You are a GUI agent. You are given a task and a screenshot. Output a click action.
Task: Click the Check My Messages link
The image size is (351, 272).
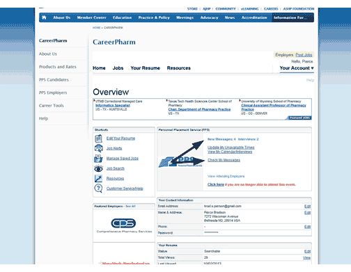point(224,160)
